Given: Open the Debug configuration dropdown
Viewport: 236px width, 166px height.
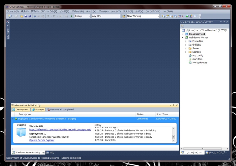Looking at the screenshot, I should [x=89, y=16].
